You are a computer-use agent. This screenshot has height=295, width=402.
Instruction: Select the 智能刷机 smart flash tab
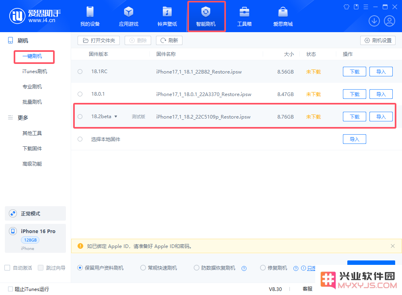click(x=206, y=16)
